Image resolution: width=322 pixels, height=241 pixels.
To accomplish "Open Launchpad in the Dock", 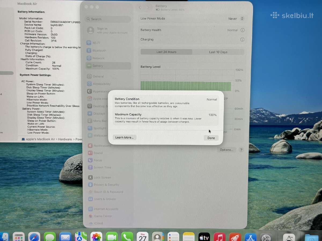I will click(19, 237).
